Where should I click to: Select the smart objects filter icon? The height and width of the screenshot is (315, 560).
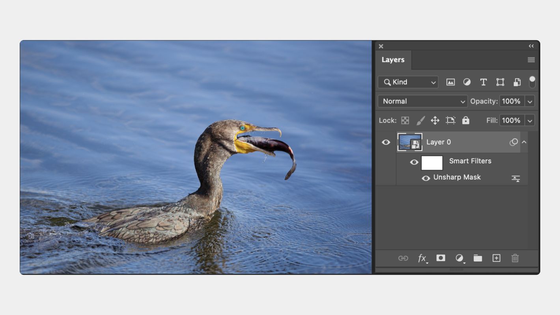[x=517, y=82]
